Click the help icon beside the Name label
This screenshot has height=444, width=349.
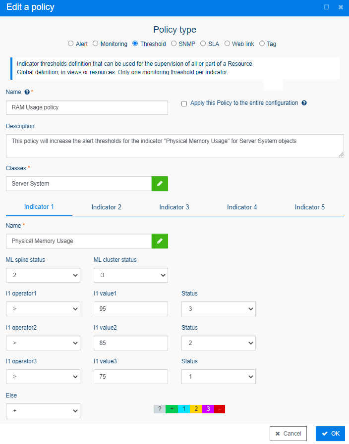(27, 92)
